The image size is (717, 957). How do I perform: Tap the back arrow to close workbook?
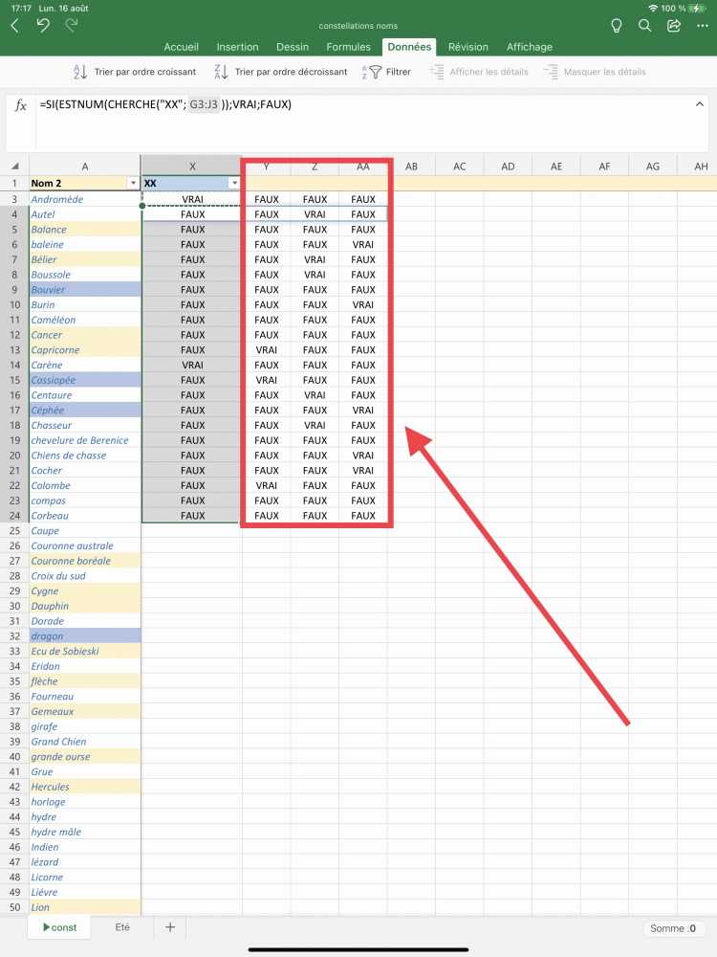(x=14, y=26)
